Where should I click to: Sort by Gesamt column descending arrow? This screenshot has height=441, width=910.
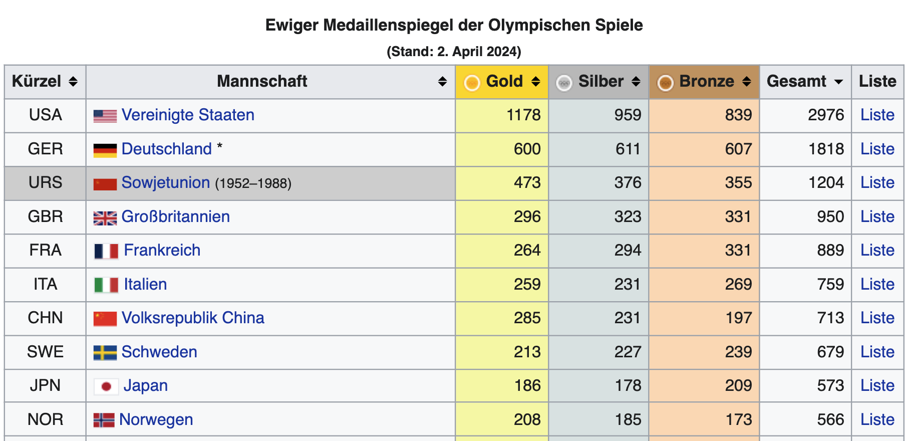(x=838, y=82)
